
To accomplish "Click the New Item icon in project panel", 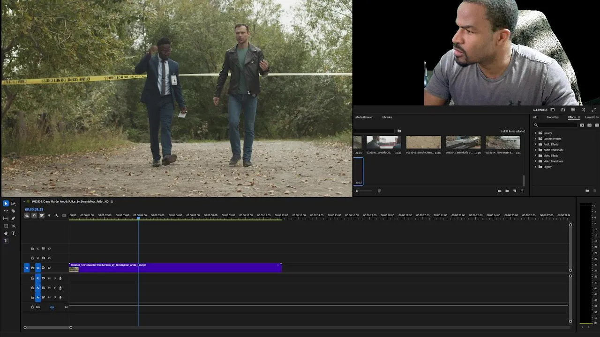I will pos(514,191).
